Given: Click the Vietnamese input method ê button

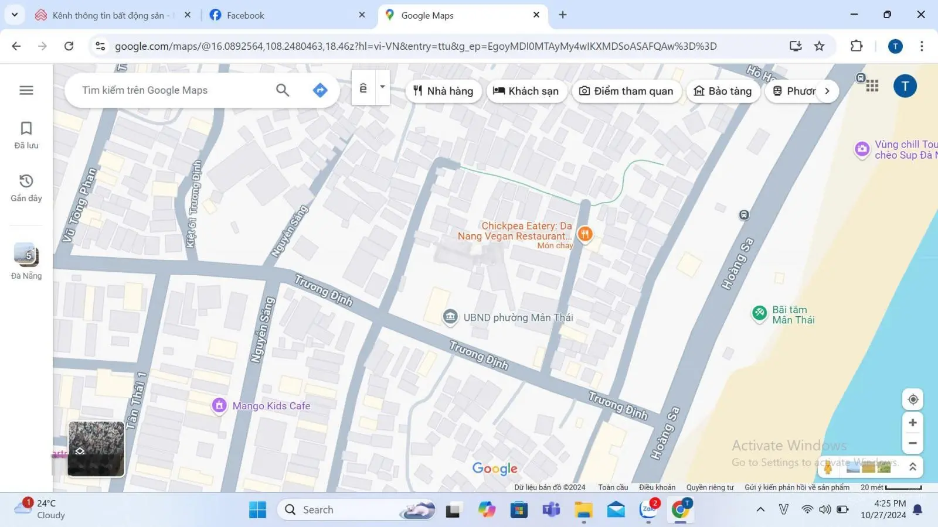Looking at the screenshot, I should pyautogui.click(x=363, y=88).
